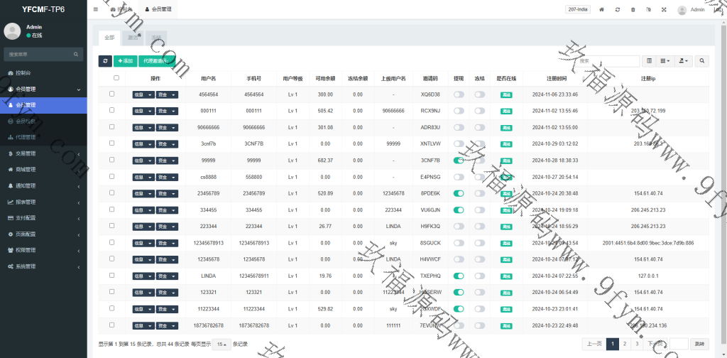Viewport: 727px width, 358px height.
Task: Select the checkbox for user 4564564
Action: click(111, 94)
